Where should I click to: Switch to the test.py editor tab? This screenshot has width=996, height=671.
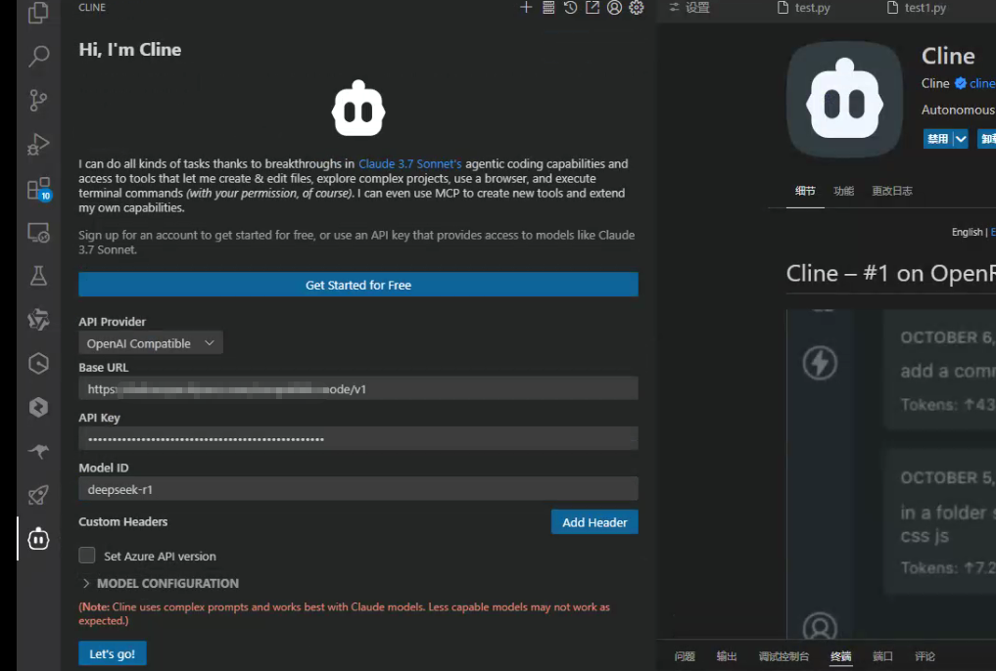coord(804,8)
